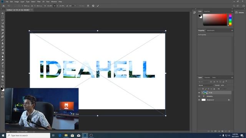Click the foreground color swatch in toolbar
Viewport: 246px width, 138px height.
coord(2,89)
